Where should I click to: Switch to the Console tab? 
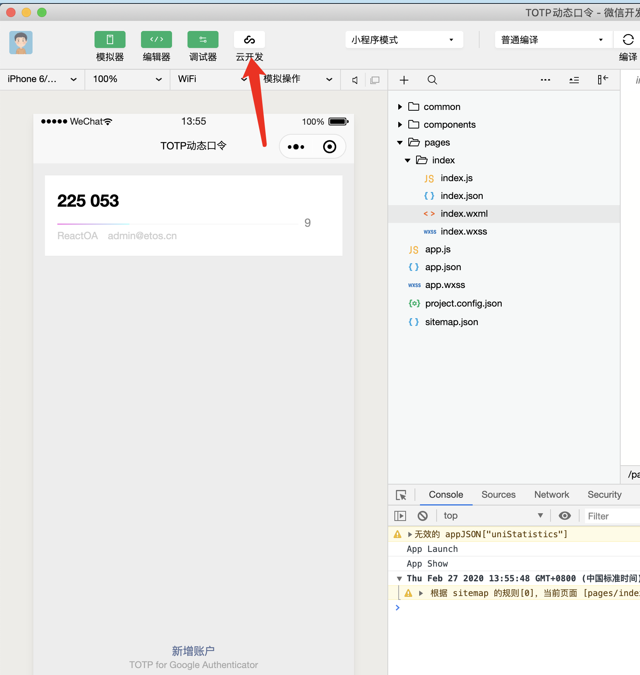(446, 495)
